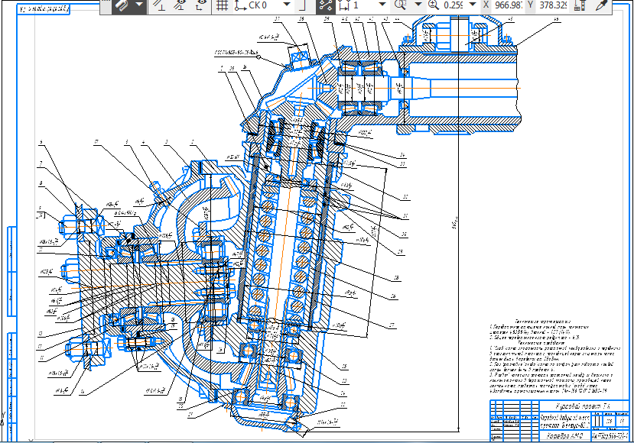Screen dimensions: 634x443
Task: Open the layer number 1 dropdown
Action: click(x=382, y=5)
